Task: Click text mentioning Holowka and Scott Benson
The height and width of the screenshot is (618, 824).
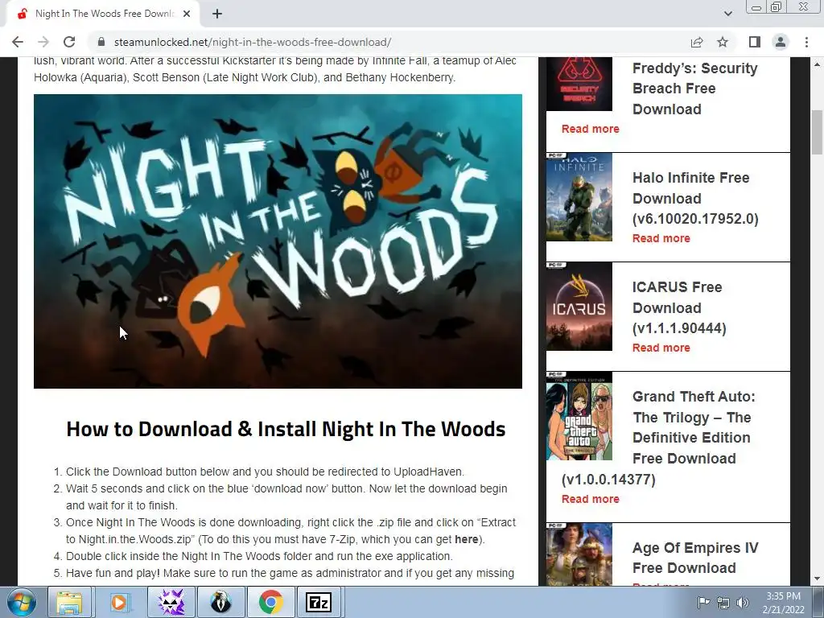Action: [245, 77]
